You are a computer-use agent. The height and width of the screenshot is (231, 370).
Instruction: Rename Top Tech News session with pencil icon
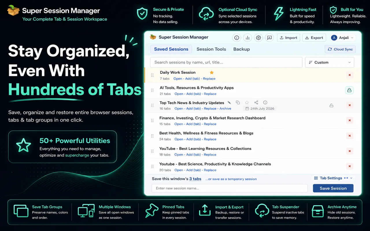(x=229, y=103)
